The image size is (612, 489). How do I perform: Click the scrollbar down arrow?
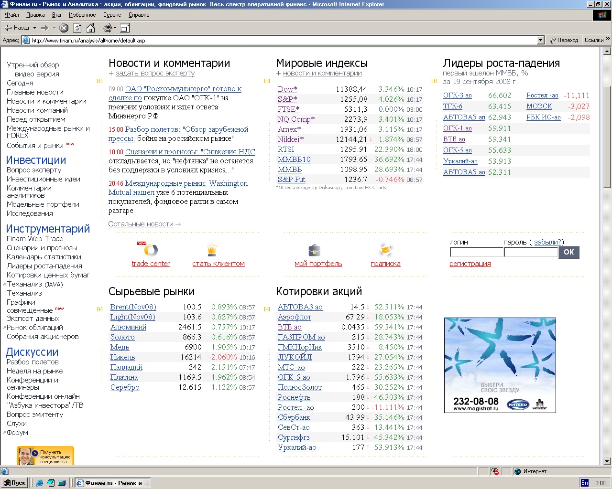tap(607, 461)
